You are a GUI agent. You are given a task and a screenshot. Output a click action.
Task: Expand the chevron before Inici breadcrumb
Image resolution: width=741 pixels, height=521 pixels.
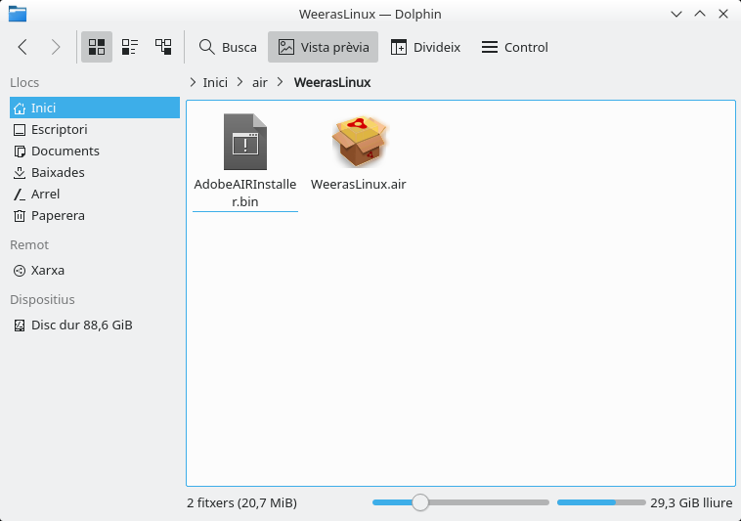point(193,83)
